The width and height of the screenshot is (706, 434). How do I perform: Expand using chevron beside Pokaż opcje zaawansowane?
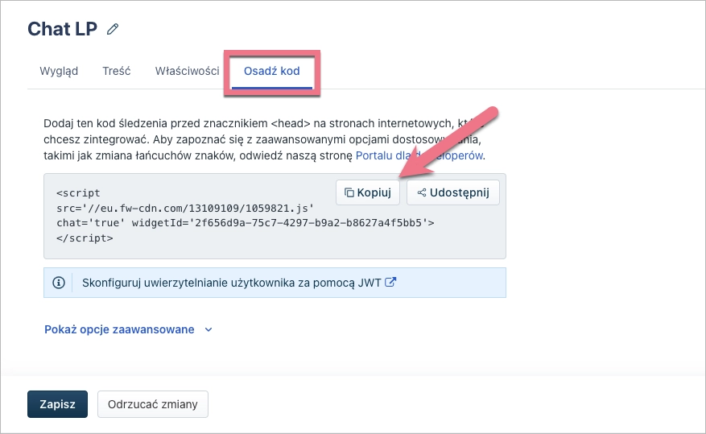click(x=208, y=329)
